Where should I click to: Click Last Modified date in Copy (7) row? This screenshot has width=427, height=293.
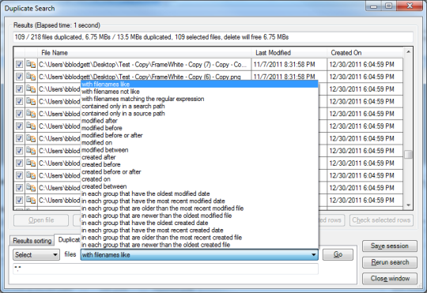coord(289,65)
